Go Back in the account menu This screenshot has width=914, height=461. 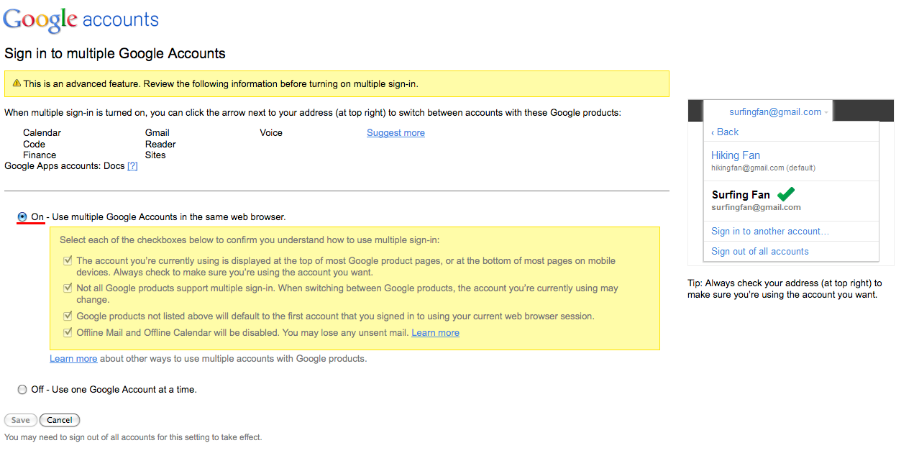(x=725, y=132)
